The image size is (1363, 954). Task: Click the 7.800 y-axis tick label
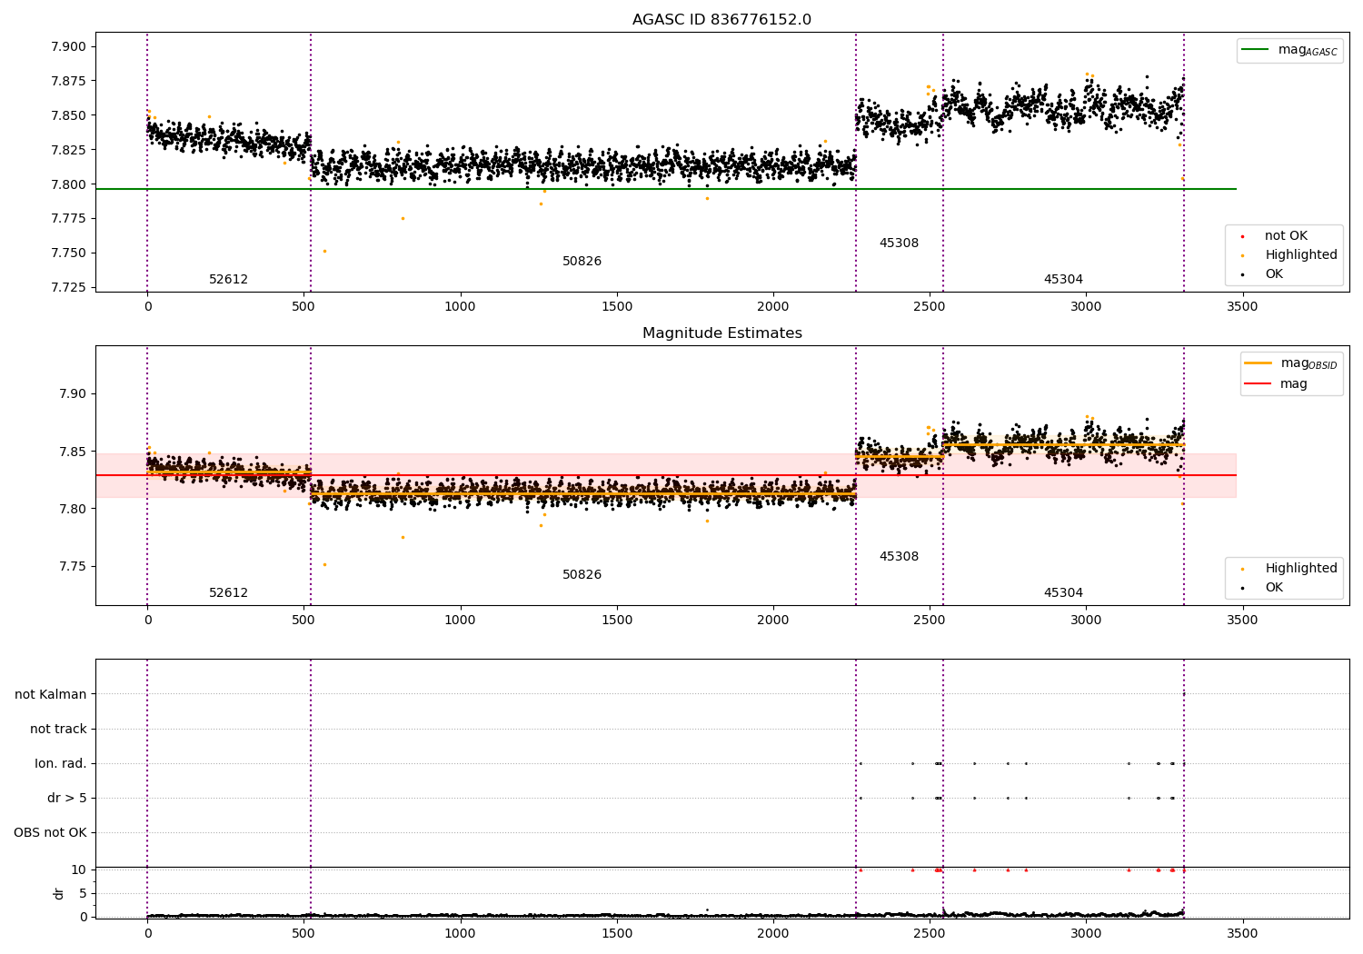pos(69,184)
